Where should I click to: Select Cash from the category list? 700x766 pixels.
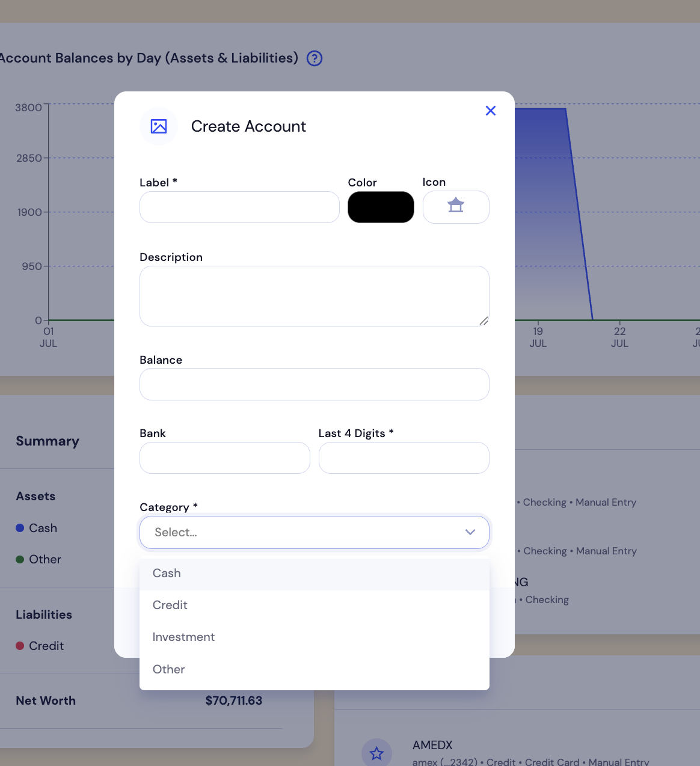click(x=167, y=574)
